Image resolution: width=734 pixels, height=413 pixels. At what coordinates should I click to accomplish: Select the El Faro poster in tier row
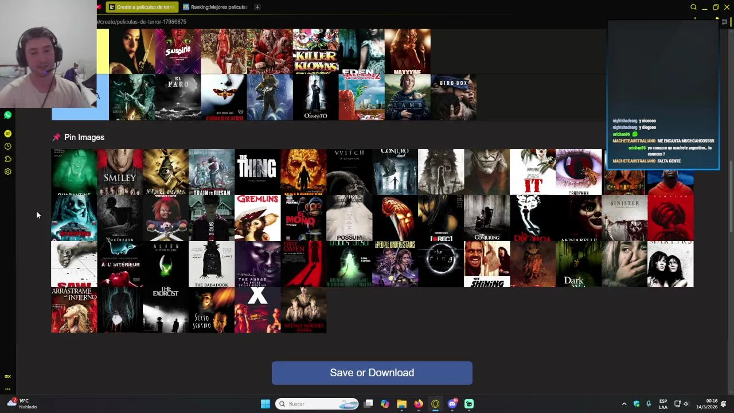178,98
